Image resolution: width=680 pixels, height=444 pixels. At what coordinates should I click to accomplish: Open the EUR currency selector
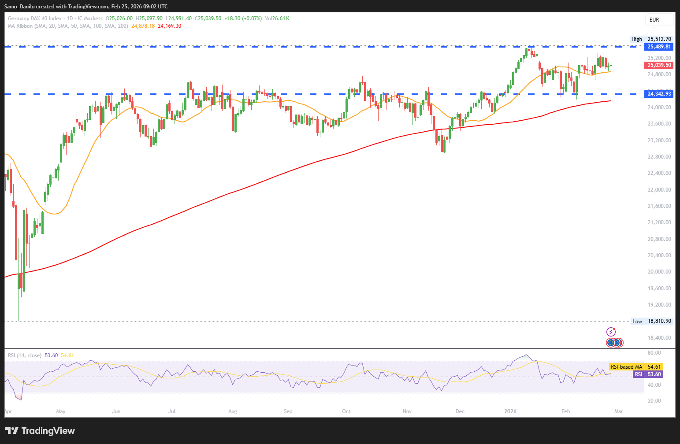(659, 19)
